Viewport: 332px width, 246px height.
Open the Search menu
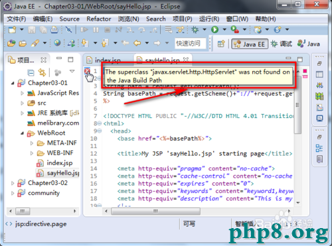pyautogui.click(x=156, y=19)
